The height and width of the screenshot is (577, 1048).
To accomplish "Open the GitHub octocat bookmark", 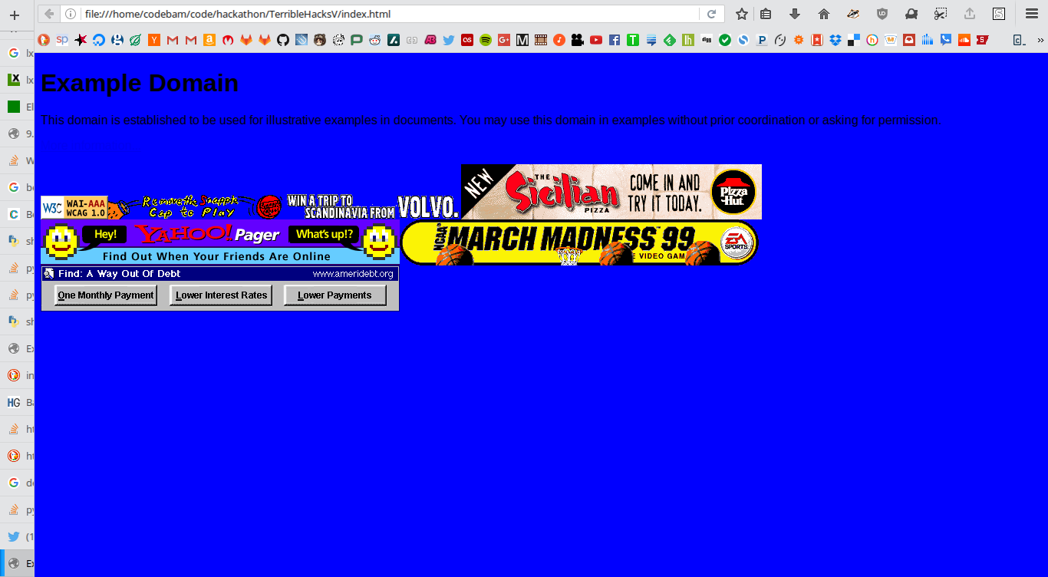I will (x=283, y=40).
